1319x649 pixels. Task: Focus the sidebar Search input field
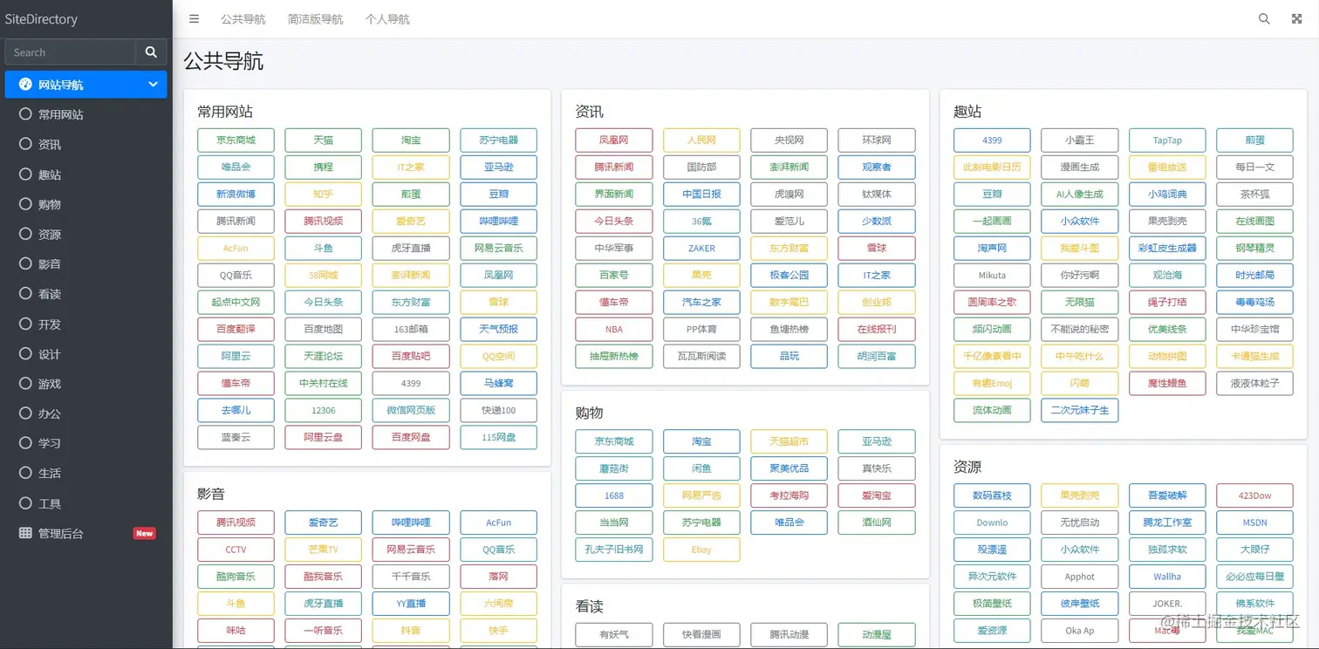pyautogui.click(x=71, y=52)
